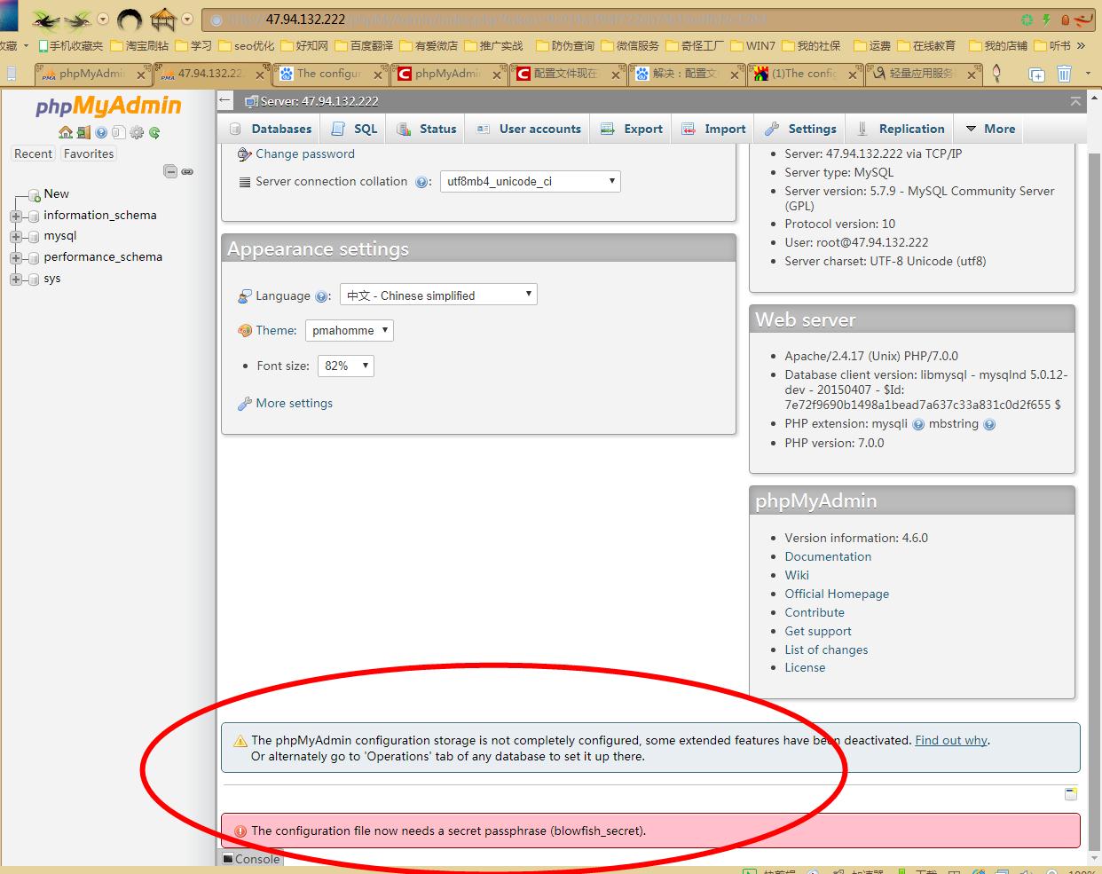Click the help icon after mbstring

[x=989, y=424]
